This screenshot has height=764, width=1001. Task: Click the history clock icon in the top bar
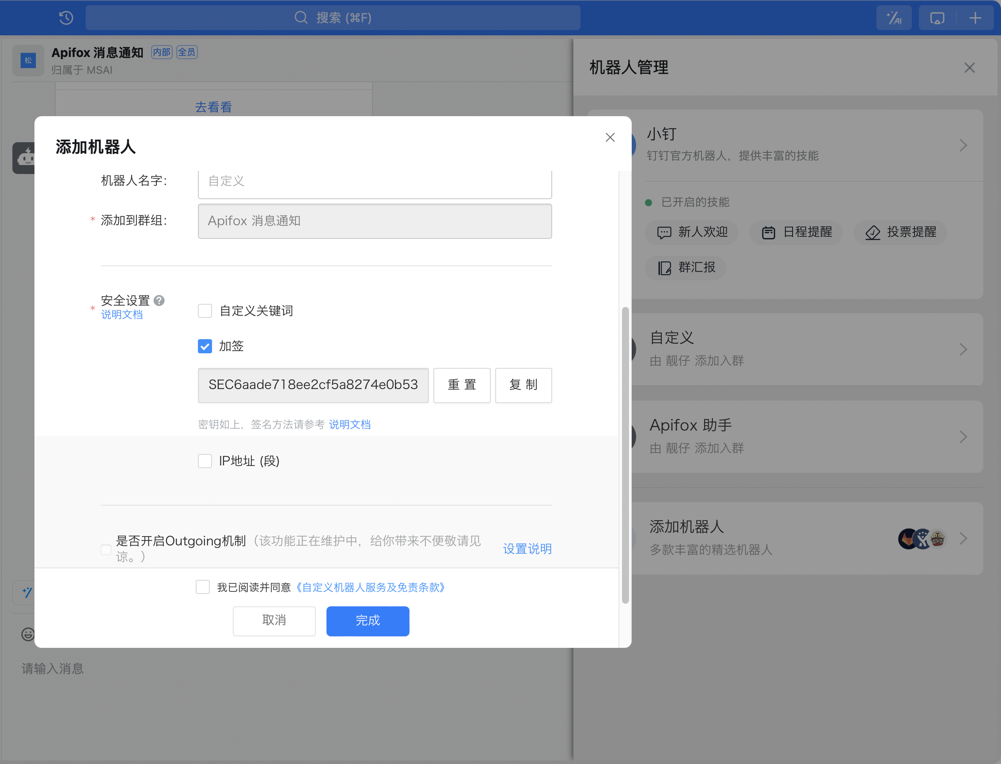66,18
